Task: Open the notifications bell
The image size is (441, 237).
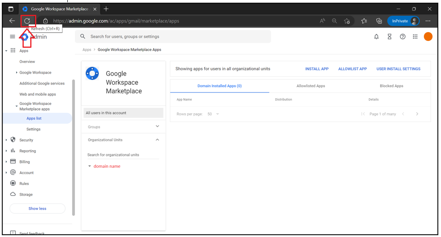Action: point(376,37)
